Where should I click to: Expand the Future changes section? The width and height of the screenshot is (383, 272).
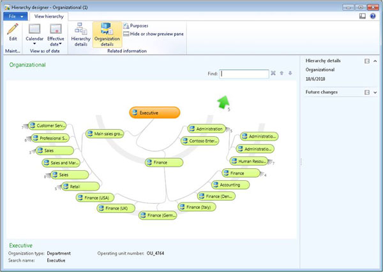tap(375, 92)
